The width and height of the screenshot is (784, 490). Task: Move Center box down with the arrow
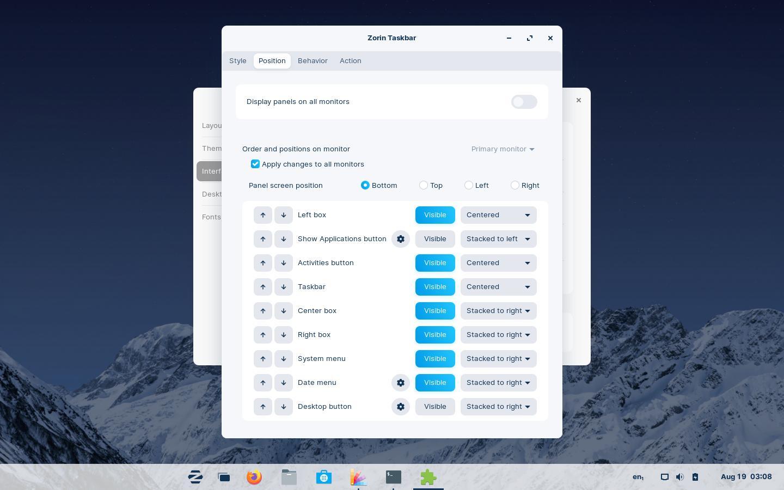(284, 311)
